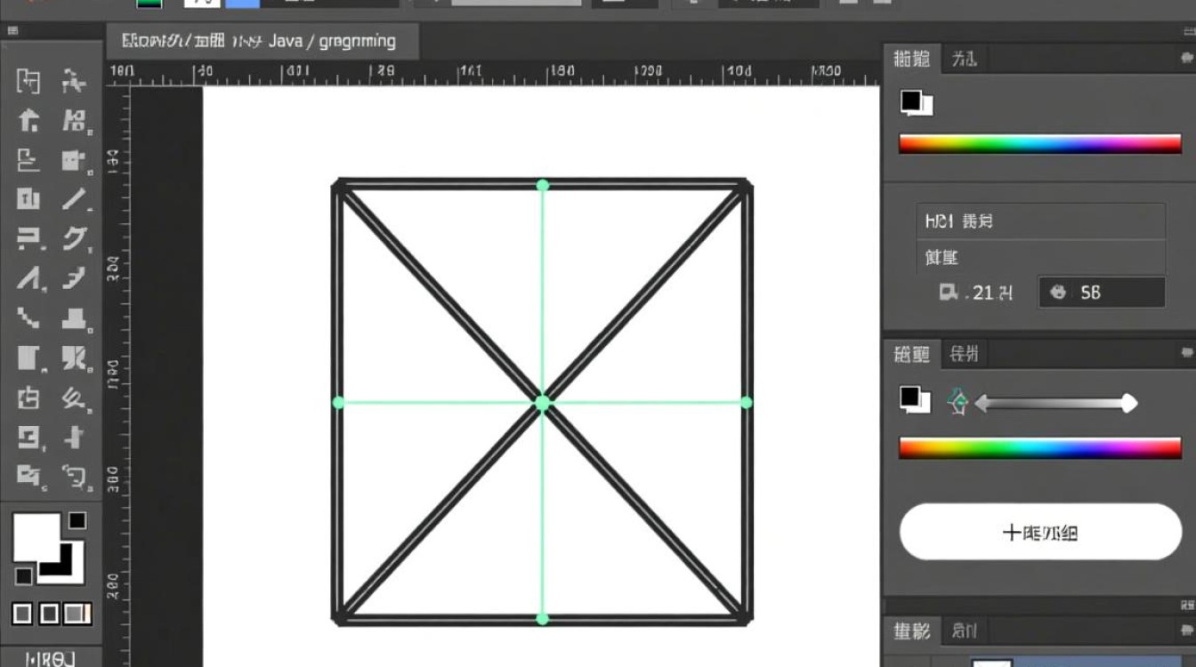Click the green pen icon beside gray slider
This screenshot has height=667, width=1196.
click(x=958, y=402)
